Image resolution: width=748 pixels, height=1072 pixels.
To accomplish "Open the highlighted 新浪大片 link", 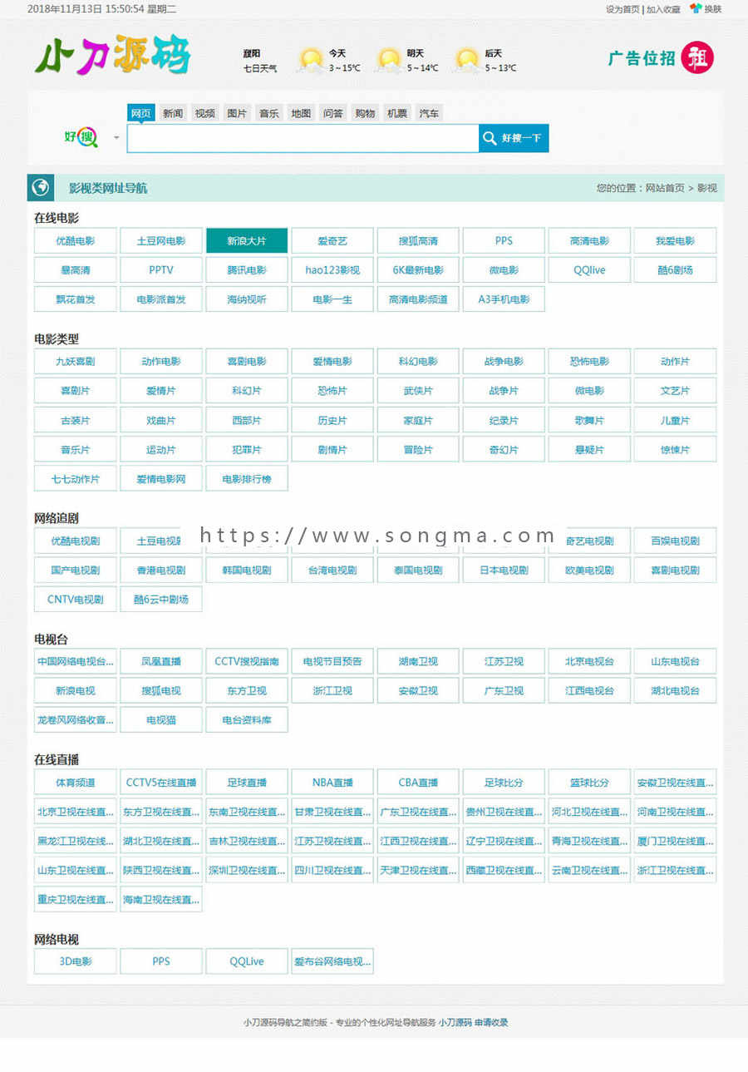I will 247,240.
